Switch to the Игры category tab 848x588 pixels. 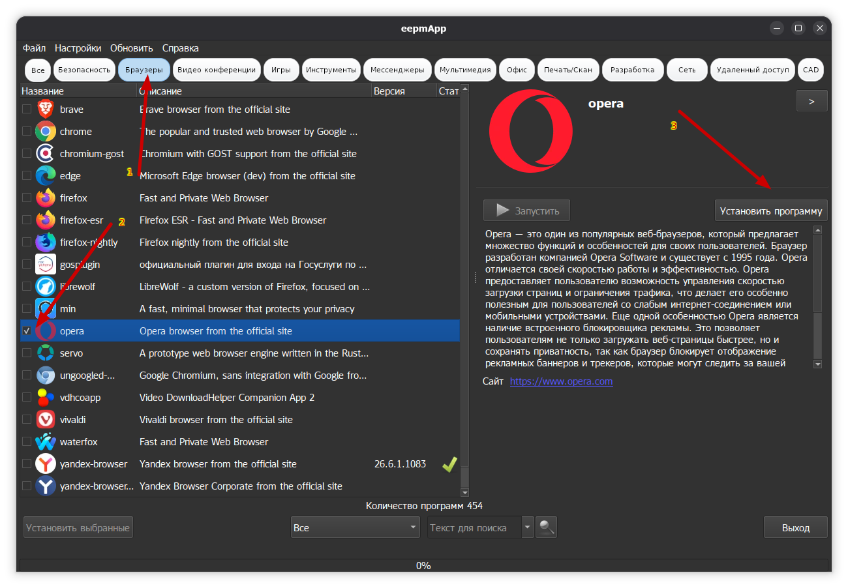[x=281, y=70]
